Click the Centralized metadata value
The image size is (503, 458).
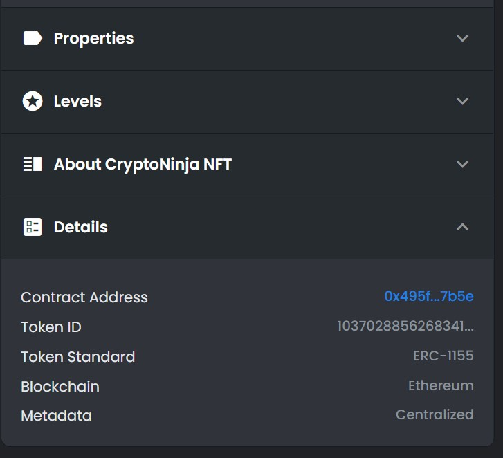435,414
